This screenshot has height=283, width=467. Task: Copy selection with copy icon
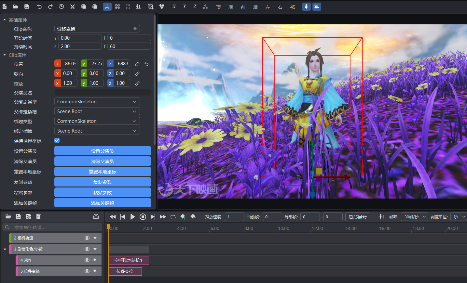(x=84, y=6)
